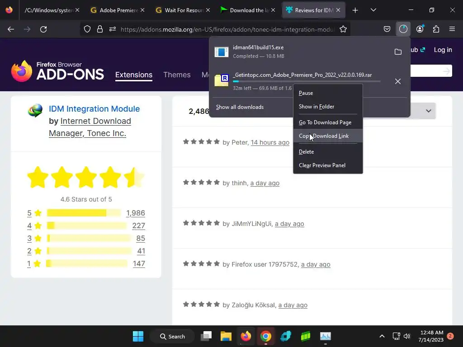
Task: List all tabs with the chevron button
Action: [x=373, y=10]
